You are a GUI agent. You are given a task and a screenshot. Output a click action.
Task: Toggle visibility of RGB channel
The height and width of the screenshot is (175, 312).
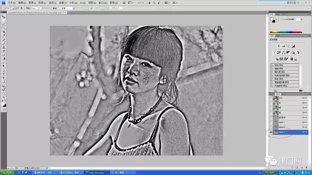click(271, 98)
